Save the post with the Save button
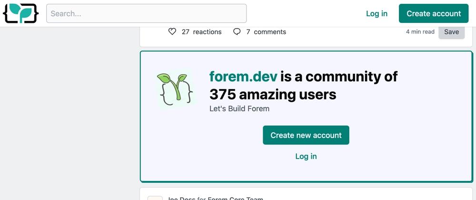476x200 pixels. (451, 31)
